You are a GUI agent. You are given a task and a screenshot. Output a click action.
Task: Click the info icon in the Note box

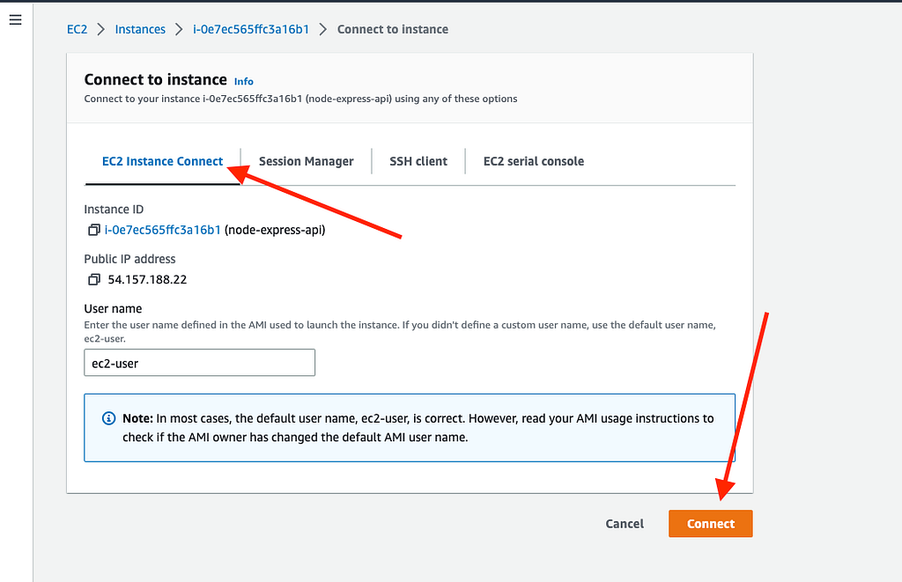[108, 418]
